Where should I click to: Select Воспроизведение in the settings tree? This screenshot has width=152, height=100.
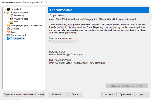[20, 12]
